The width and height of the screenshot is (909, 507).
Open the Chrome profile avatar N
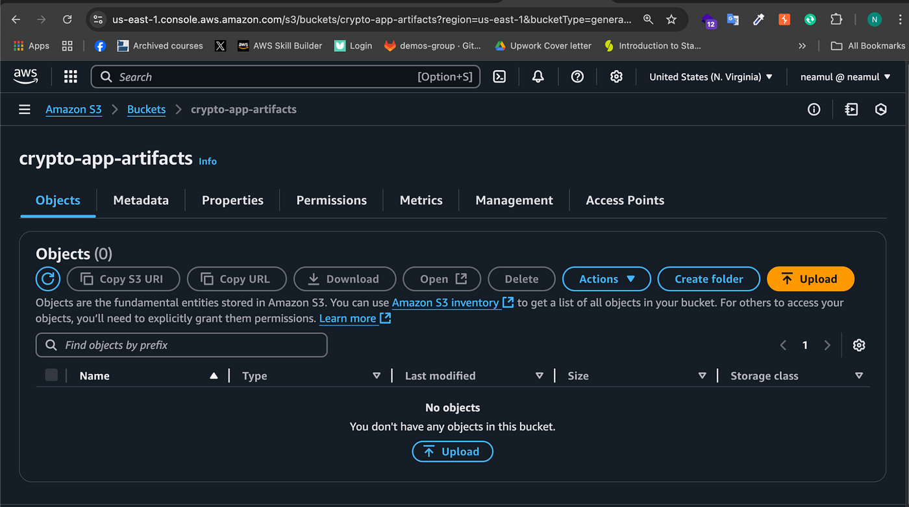coord(875,19)
